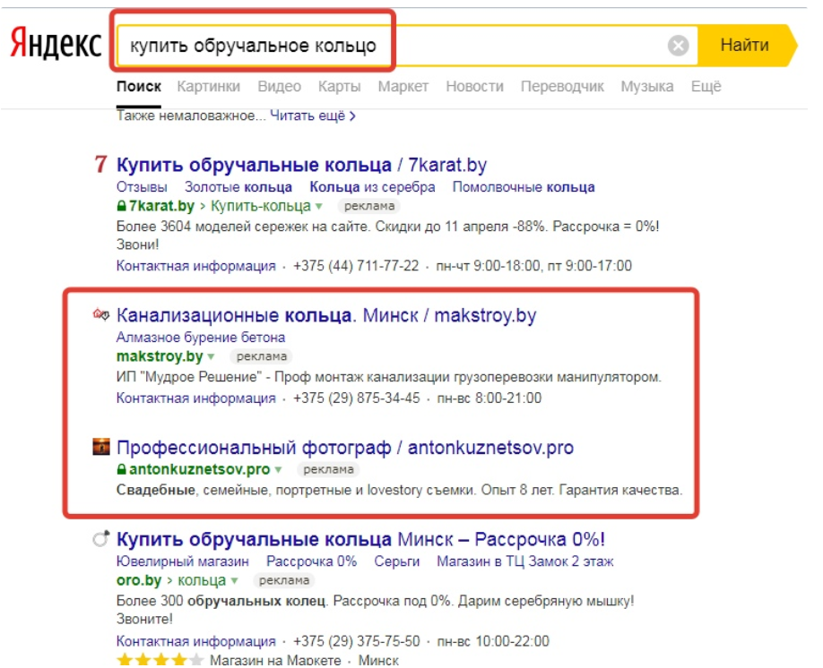Open makstroy.by Контактная информация link

point(195,398)
